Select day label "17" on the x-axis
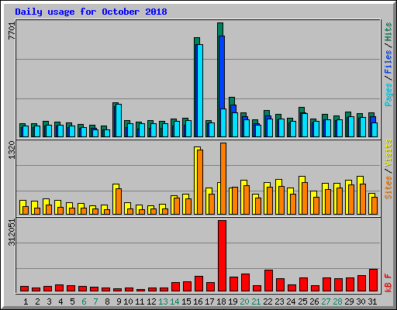 click(209, 301)
